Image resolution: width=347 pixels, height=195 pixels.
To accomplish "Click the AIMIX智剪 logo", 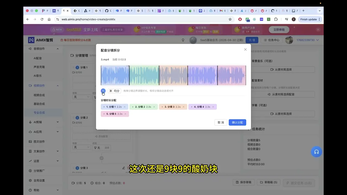I will tap(41, 40).
